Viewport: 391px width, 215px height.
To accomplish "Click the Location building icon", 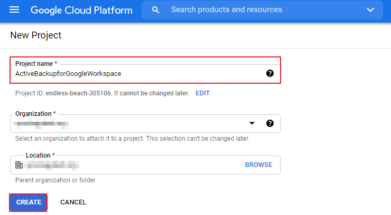I will (19, 165).
